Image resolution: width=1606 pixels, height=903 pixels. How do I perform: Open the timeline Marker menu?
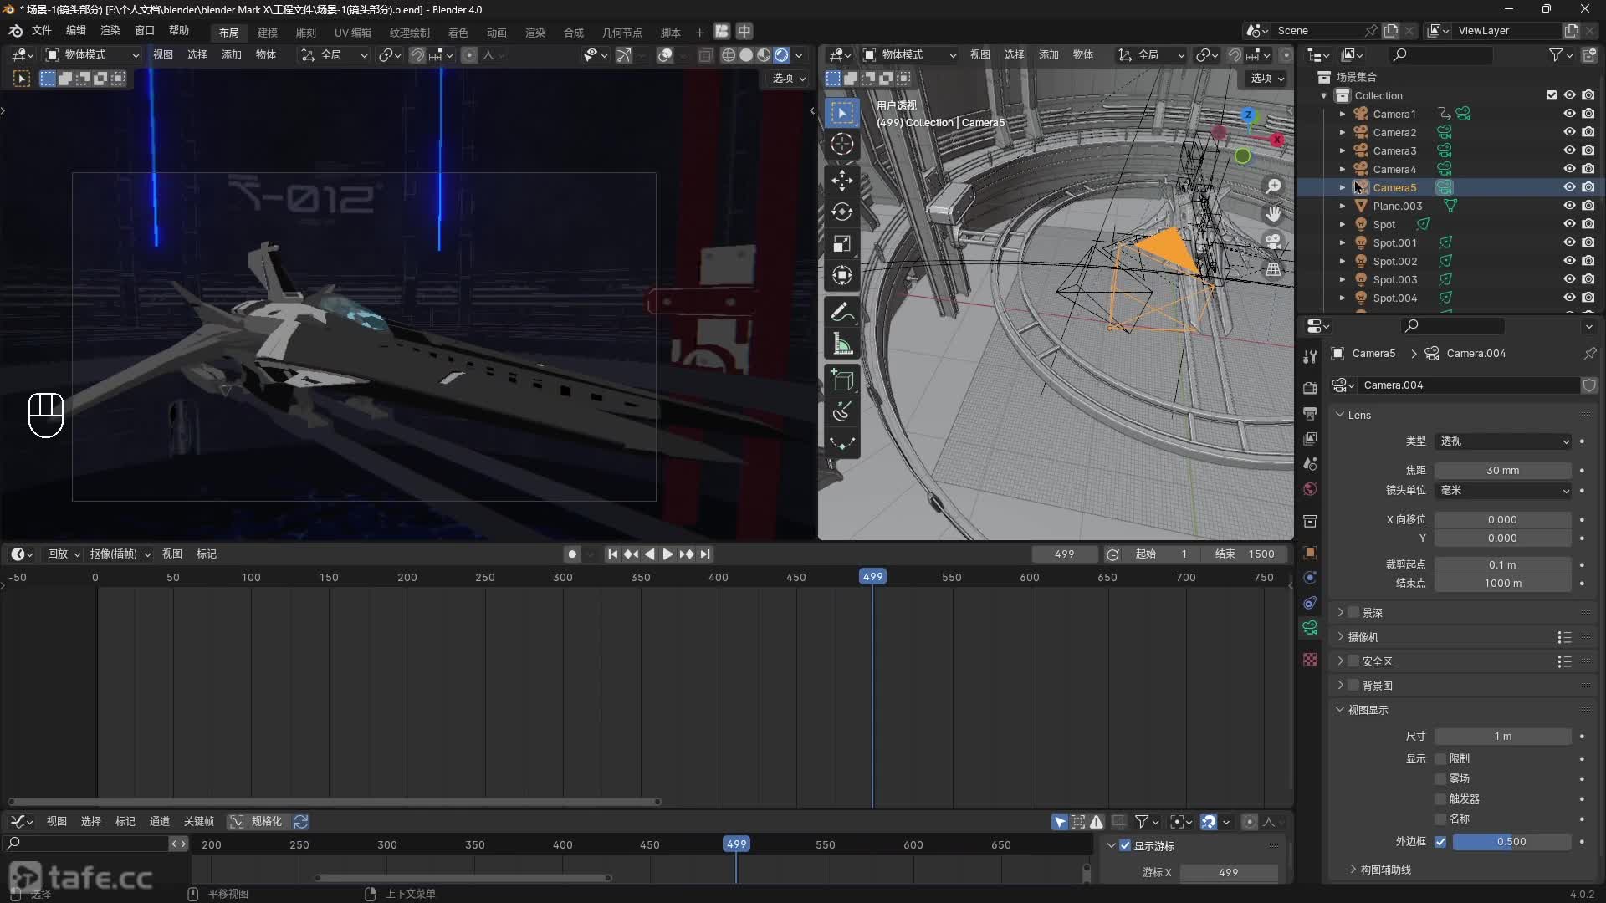pyautogui.click(x=207, y=554)
